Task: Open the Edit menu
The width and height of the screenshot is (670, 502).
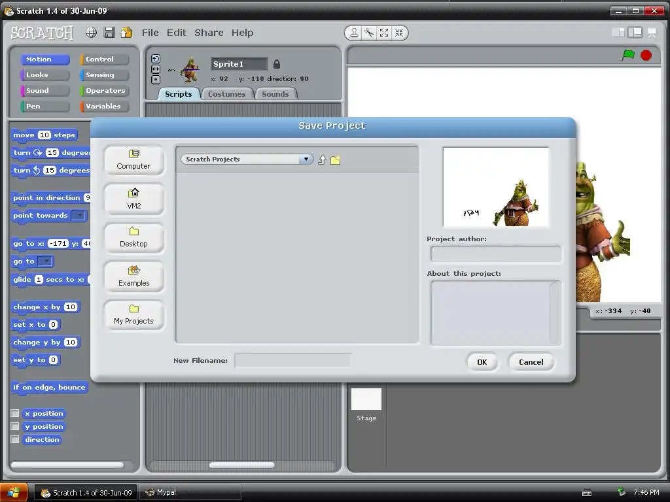Action: [177, 33]
